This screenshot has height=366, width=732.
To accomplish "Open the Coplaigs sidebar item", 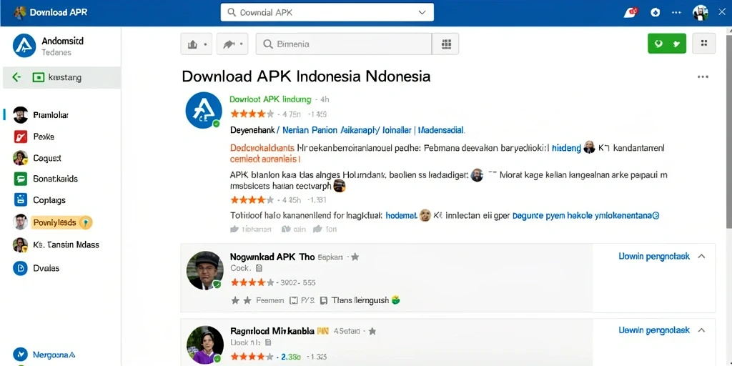I will click(x=49, y=200).
